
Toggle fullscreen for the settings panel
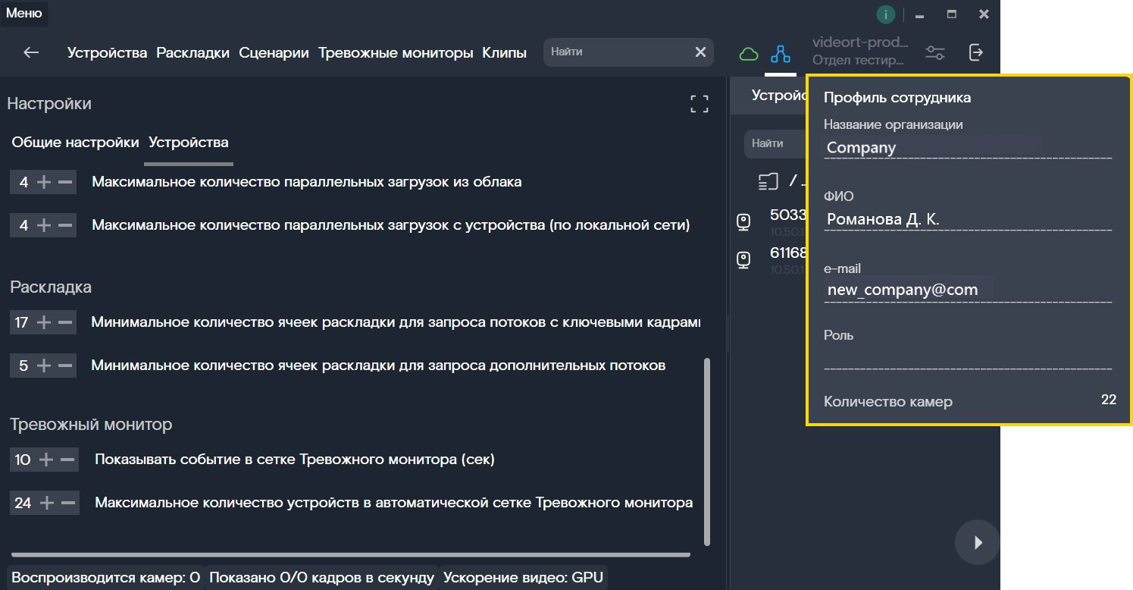point(699,104)
